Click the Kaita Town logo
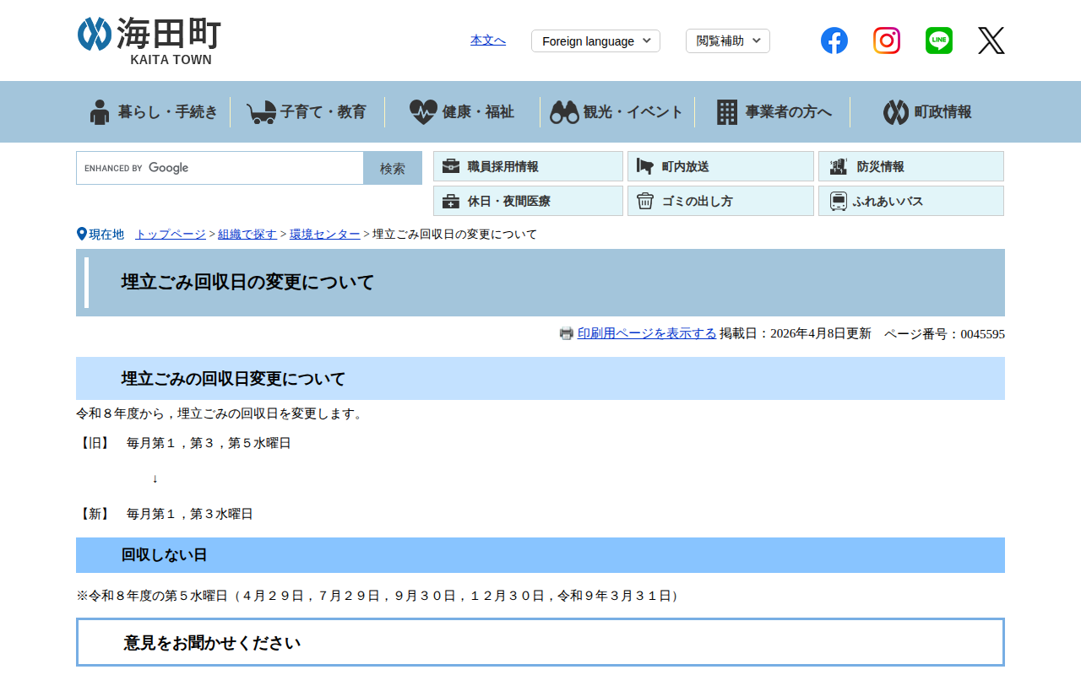The width and height of the screenshot is (1081, 675). pyautogui.click(x=149, y=40)
